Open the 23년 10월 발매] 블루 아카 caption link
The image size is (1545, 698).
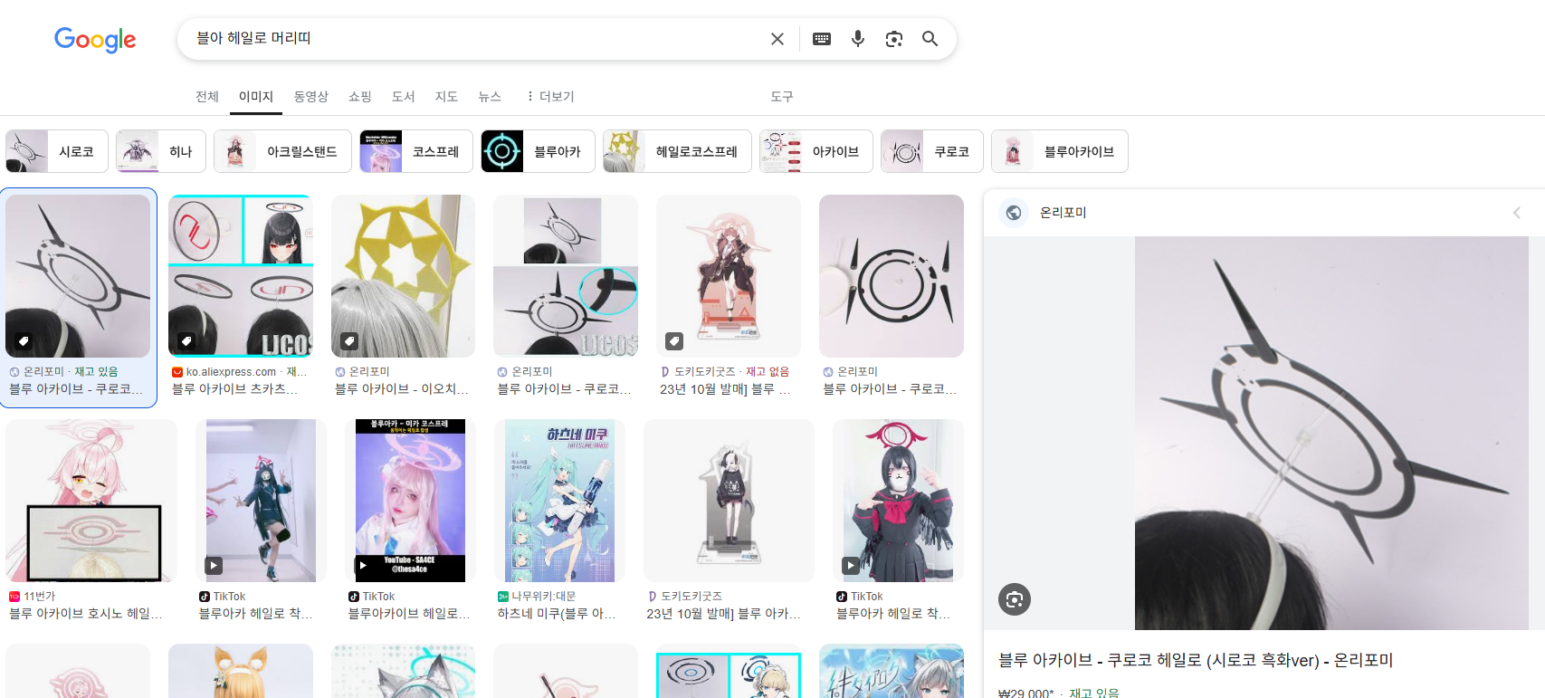click(x=723, y=614)
